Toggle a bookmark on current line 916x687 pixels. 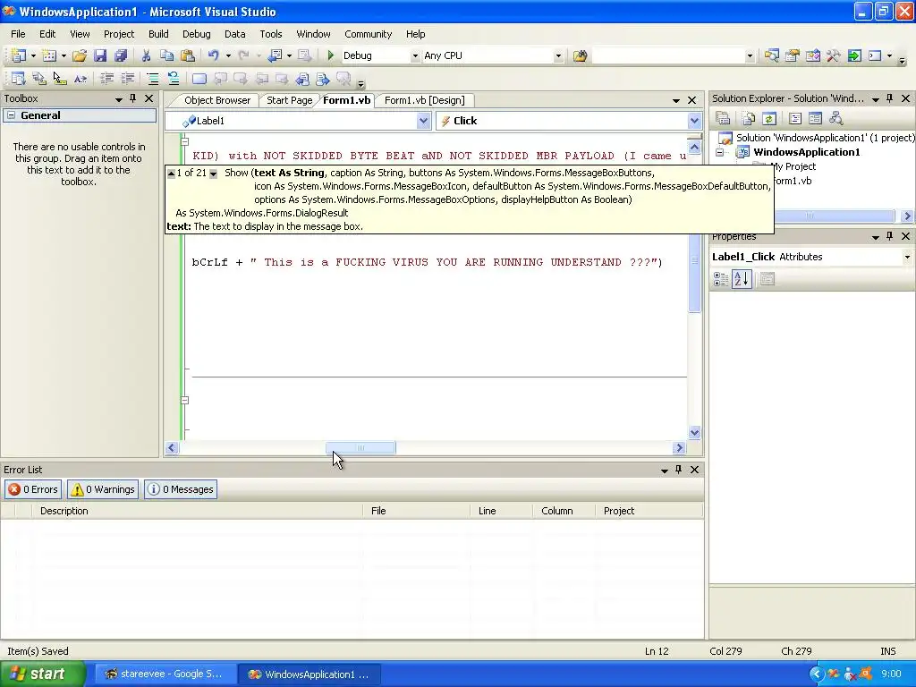199,79
